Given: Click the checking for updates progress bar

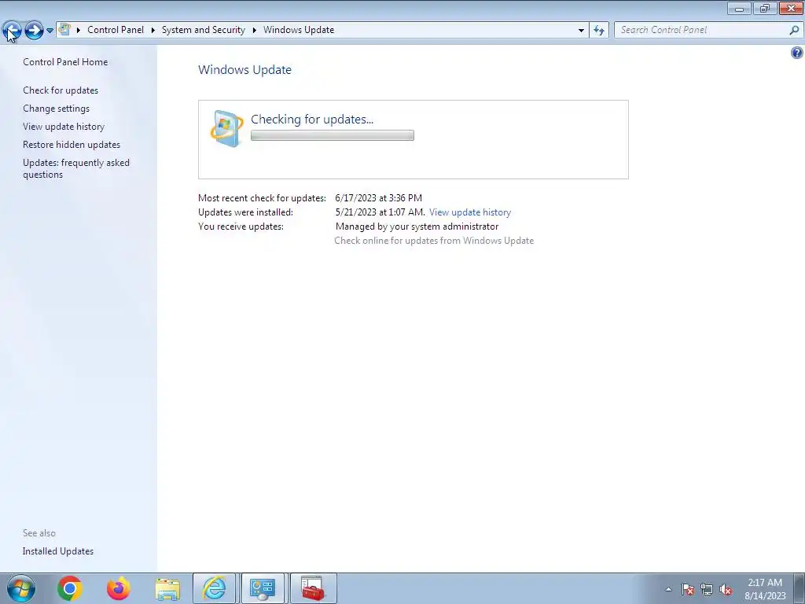Looking at the screenshot, I should pos(333,135).
